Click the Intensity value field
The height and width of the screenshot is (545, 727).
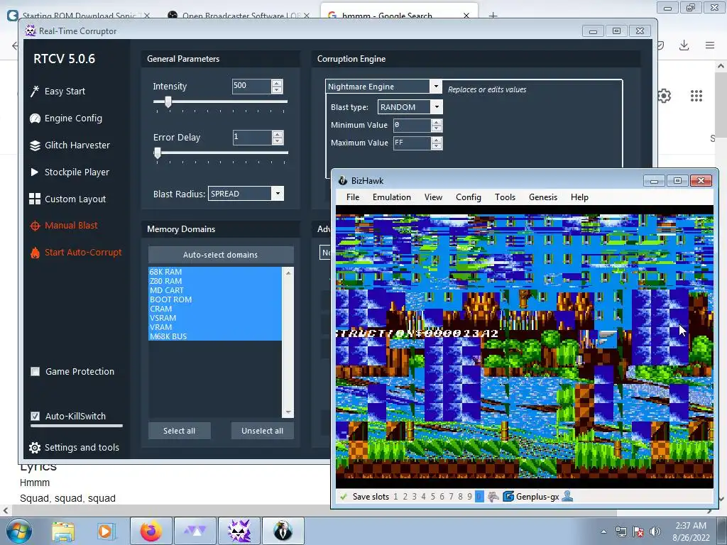click(x=251, y=86)
